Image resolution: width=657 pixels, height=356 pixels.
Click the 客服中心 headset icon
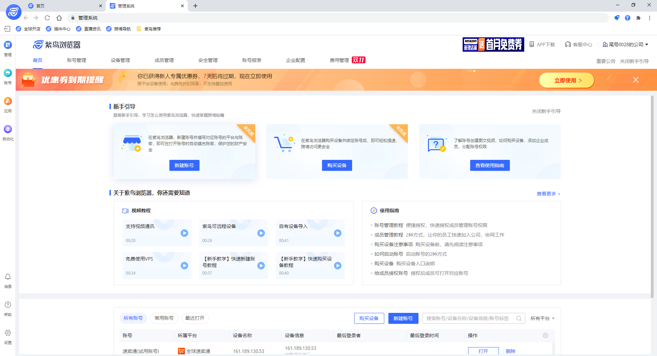[x=567, y=44]
